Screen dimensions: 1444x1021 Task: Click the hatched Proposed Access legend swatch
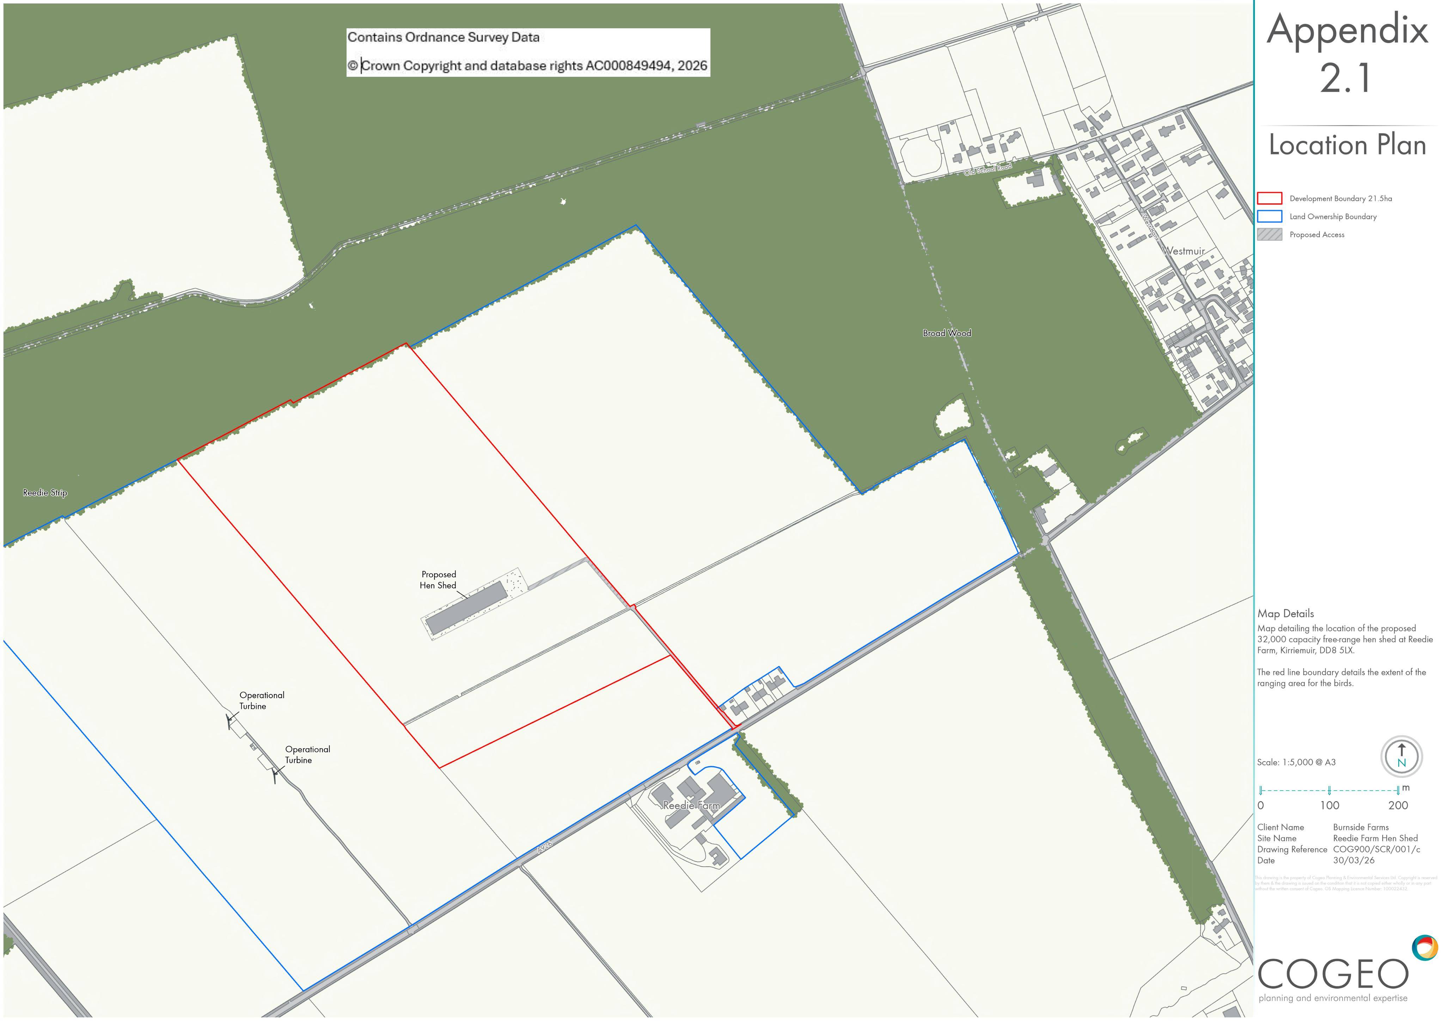[x=1269, y=234]
